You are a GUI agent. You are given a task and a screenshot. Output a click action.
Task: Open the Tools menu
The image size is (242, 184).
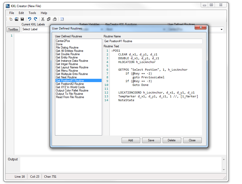pyautogui.click(x=32, y=13)
